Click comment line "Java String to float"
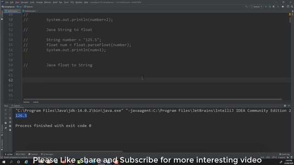Viewport: 294px width, 165px height. (69, 30)
